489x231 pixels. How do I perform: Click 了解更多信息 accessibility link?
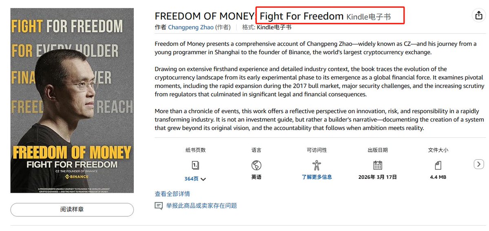click(316, 177)
